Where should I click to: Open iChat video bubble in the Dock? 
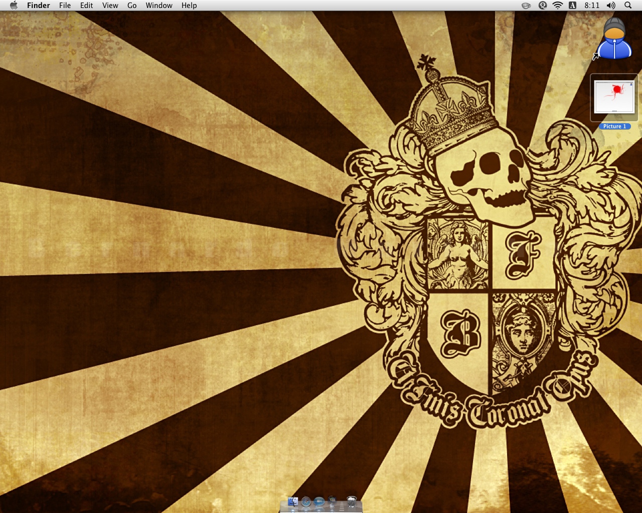319,502
